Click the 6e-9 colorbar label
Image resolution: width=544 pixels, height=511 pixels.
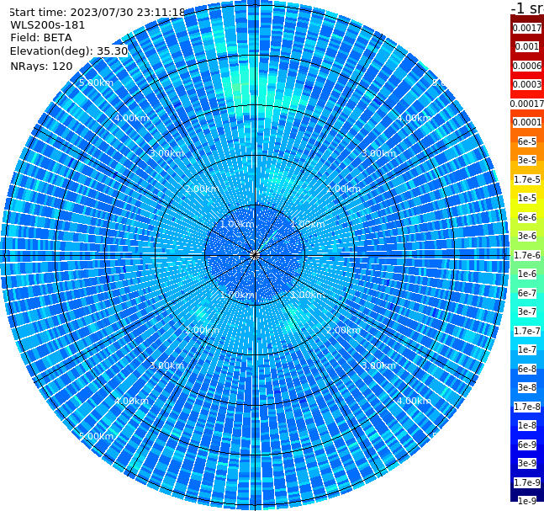point(527,444)
